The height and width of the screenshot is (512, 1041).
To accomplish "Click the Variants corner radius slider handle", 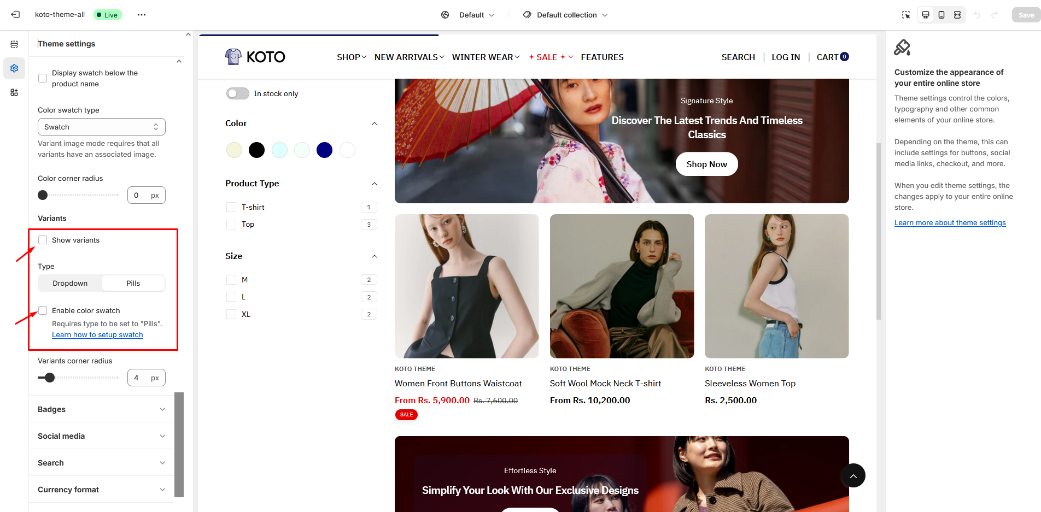I will (x=50, y=378).
